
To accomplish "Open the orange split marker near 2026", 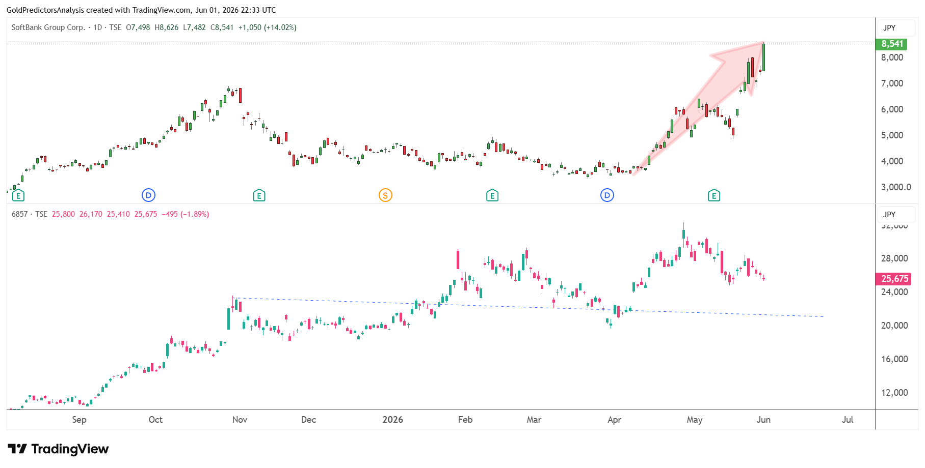I will (385, 195).
